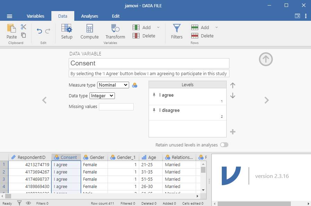Viewport: 311px width, 206px height.
Task: Expand the Add rows dropdown arrow
Action: tap(217, 27)
